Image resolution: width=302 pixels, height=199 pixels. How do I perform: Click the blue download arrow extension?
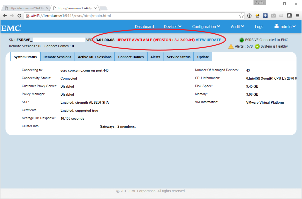click(x=265, y=16)
